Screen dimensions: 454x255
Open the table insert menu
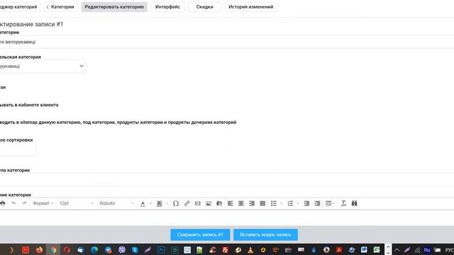330,203
